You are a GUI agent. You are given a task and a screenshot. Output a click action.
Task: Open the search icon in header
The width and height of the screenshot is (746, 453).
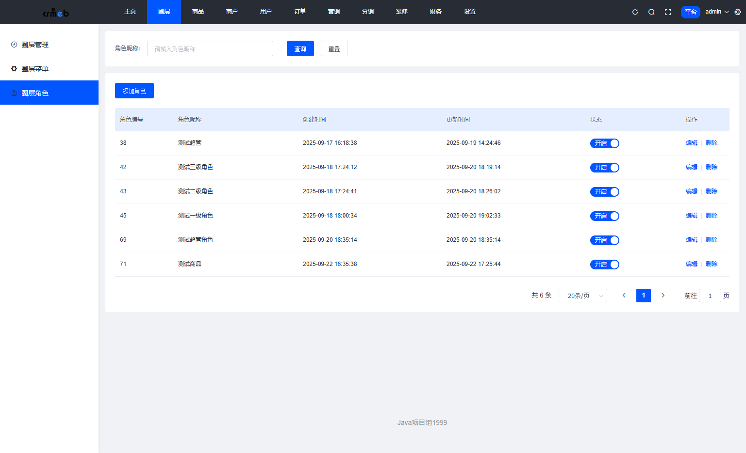pos(651,12)
